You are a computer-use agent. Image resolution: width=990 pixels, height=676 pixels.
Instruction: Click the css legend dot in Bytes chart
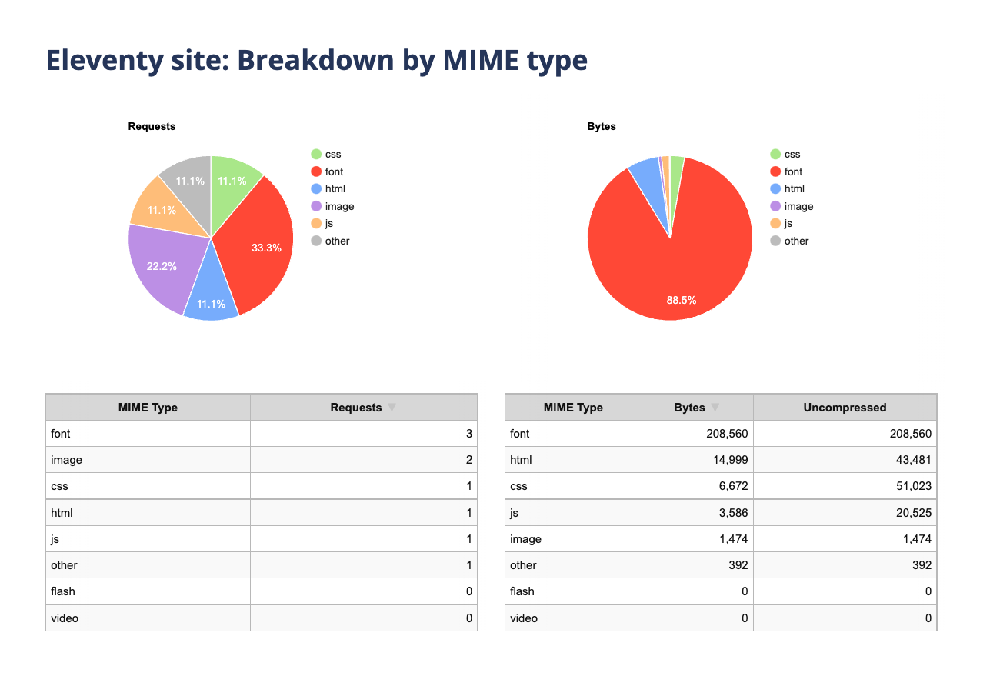click(775, 155)
